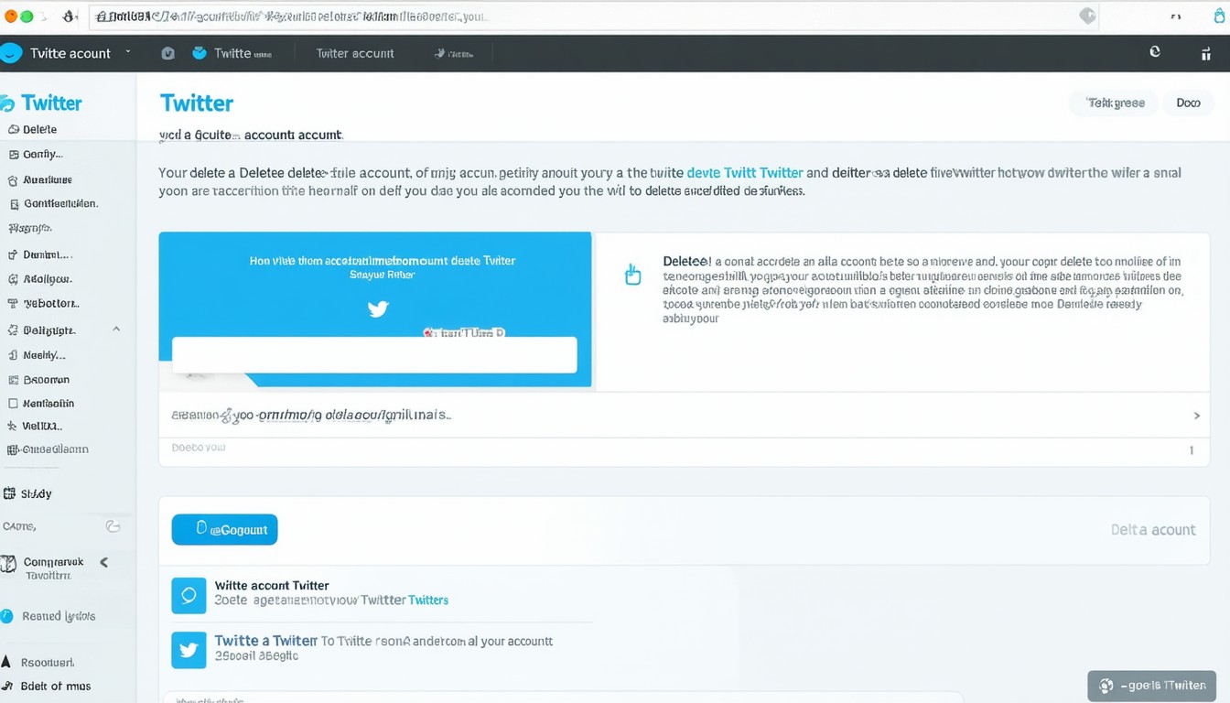
Task: Click the Twitter bird tile icon near page bottom
Action: (189, 650)
